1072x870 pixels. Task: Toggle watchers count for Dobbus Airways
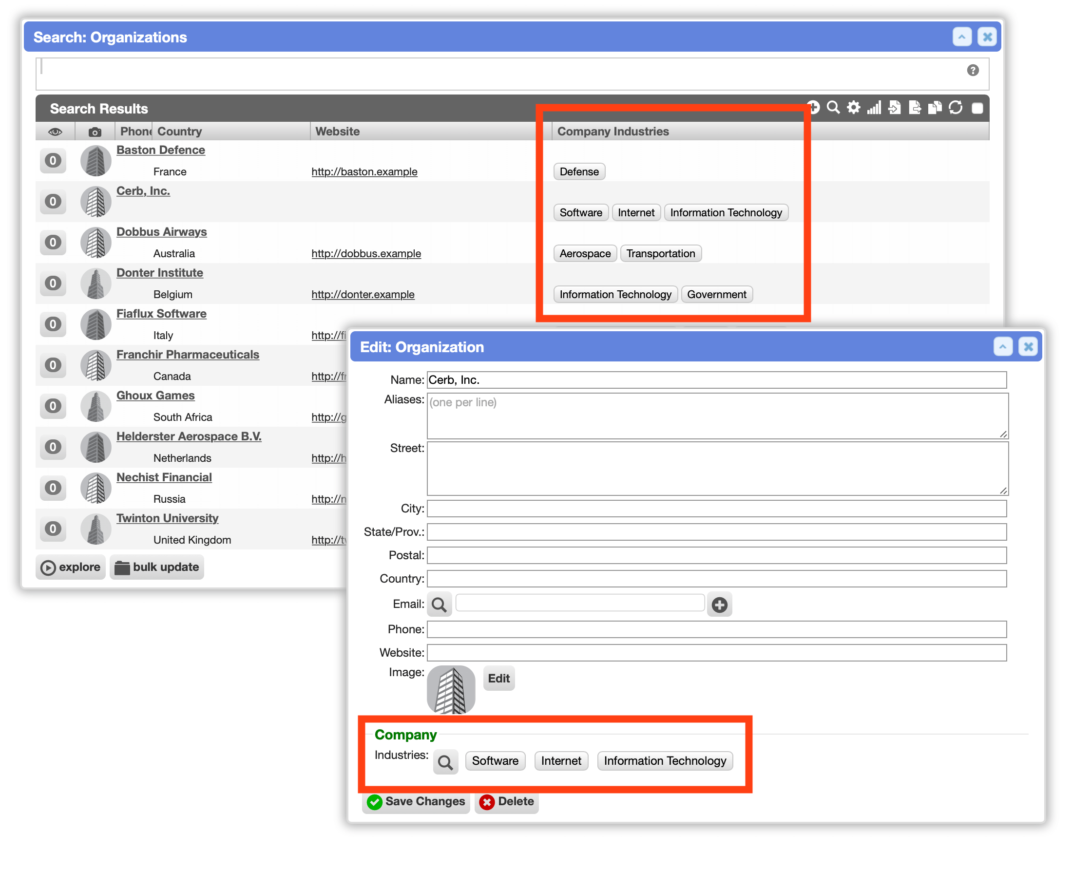coord(53,243)
